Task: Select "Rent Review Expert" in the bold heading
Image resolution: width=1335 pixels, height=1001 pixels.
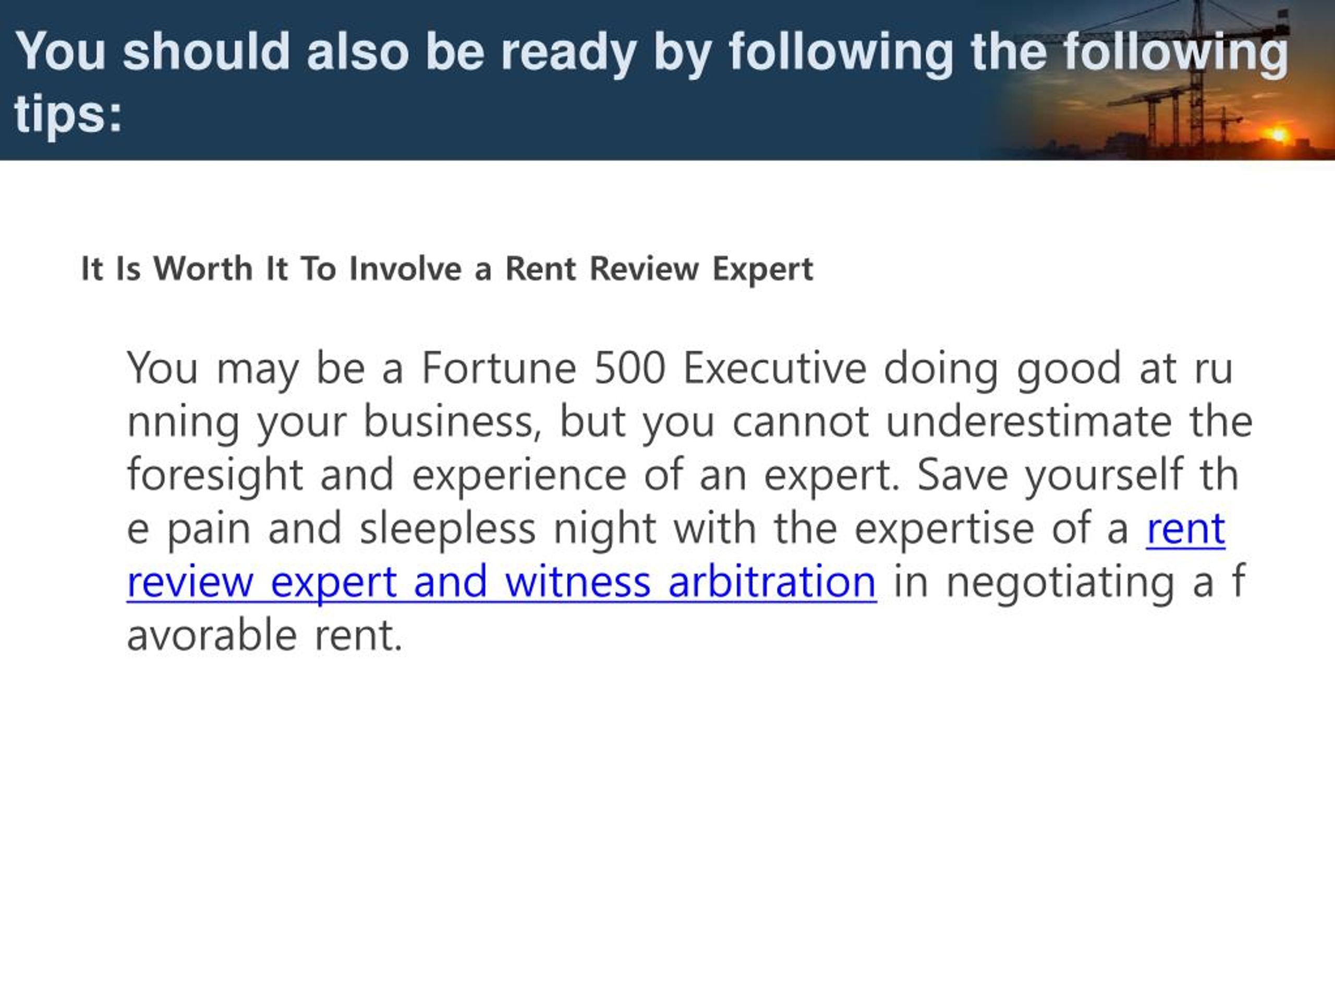Action: 659,270
